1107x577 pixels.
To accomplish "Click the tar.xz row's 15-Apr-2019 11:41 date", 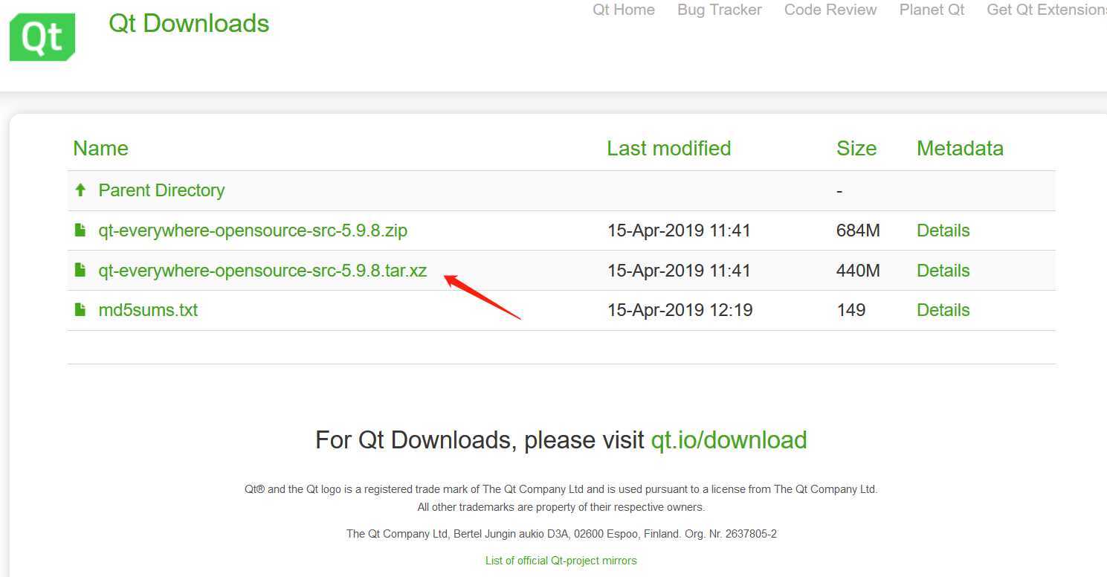I will click(x=679, y=271).
